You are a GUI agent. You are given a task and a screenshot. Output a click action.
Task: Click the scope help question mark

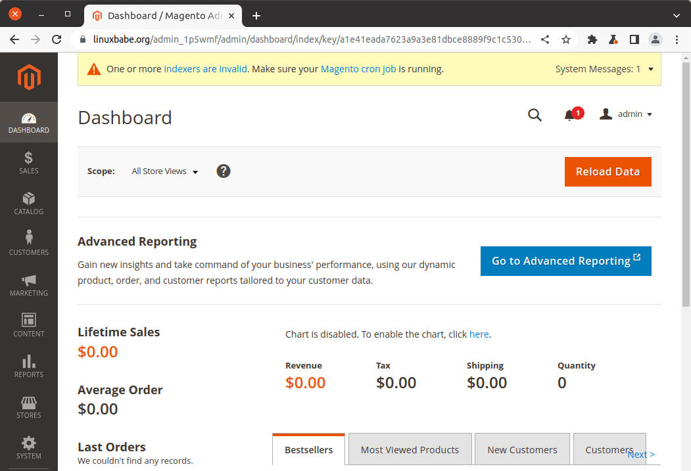224,171
